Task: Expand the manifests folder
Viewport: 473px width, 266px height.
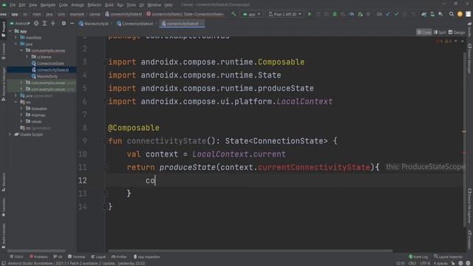Action: click(x=16, y=38)
